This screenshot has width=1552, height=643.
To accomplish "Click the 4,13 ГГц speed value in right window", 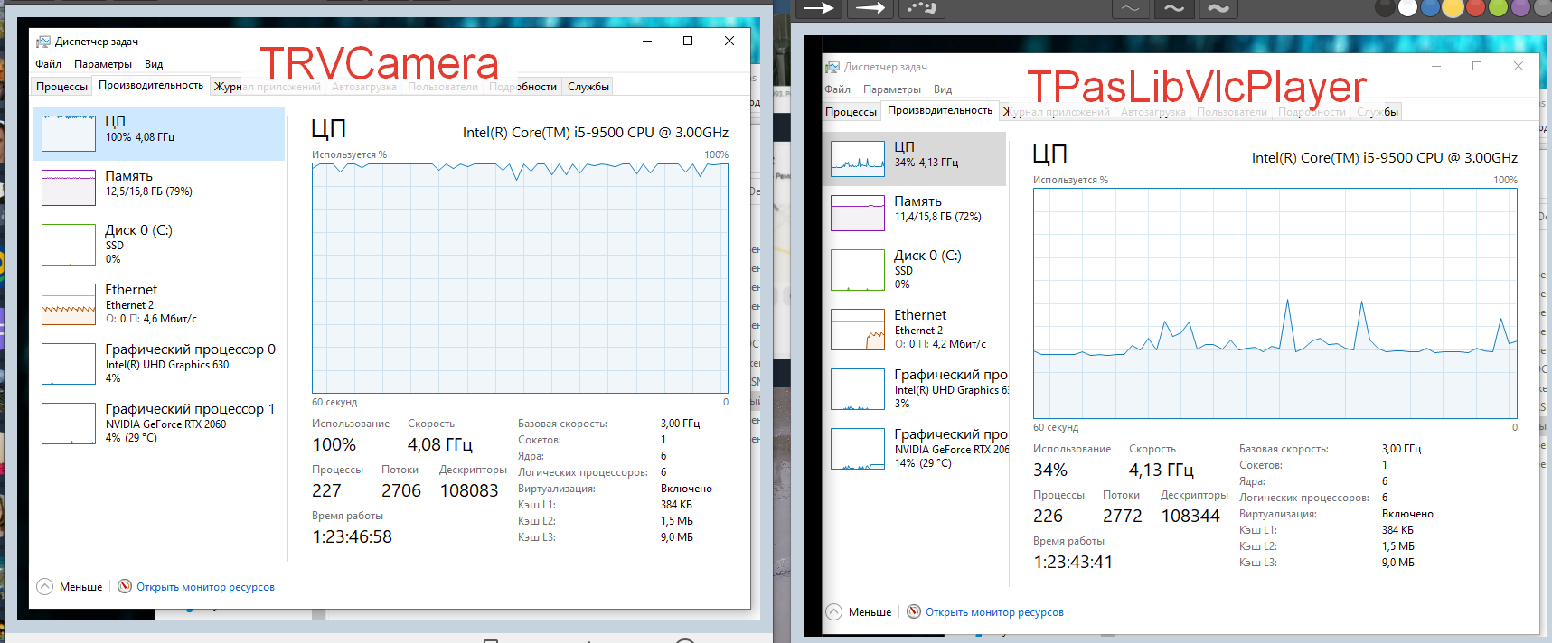I will tap(1162, 470).
